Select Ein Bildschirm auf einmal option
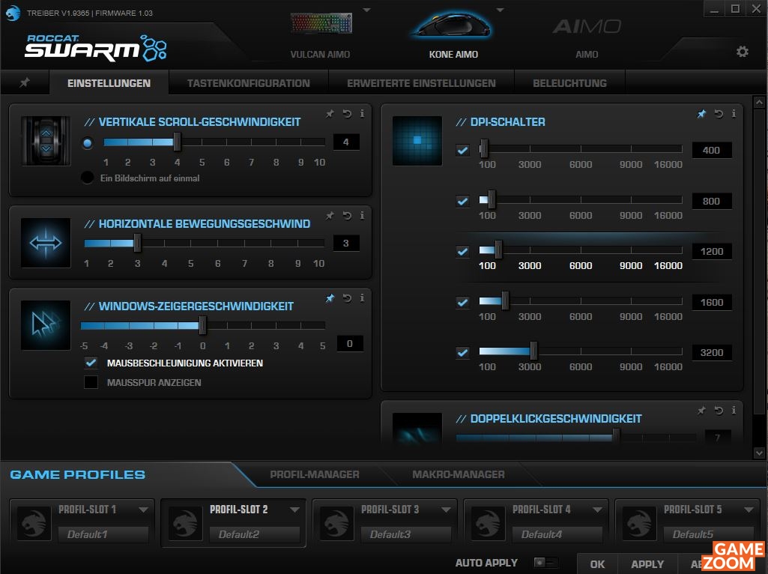Screen dimensions: 768x574 (87, 178)
